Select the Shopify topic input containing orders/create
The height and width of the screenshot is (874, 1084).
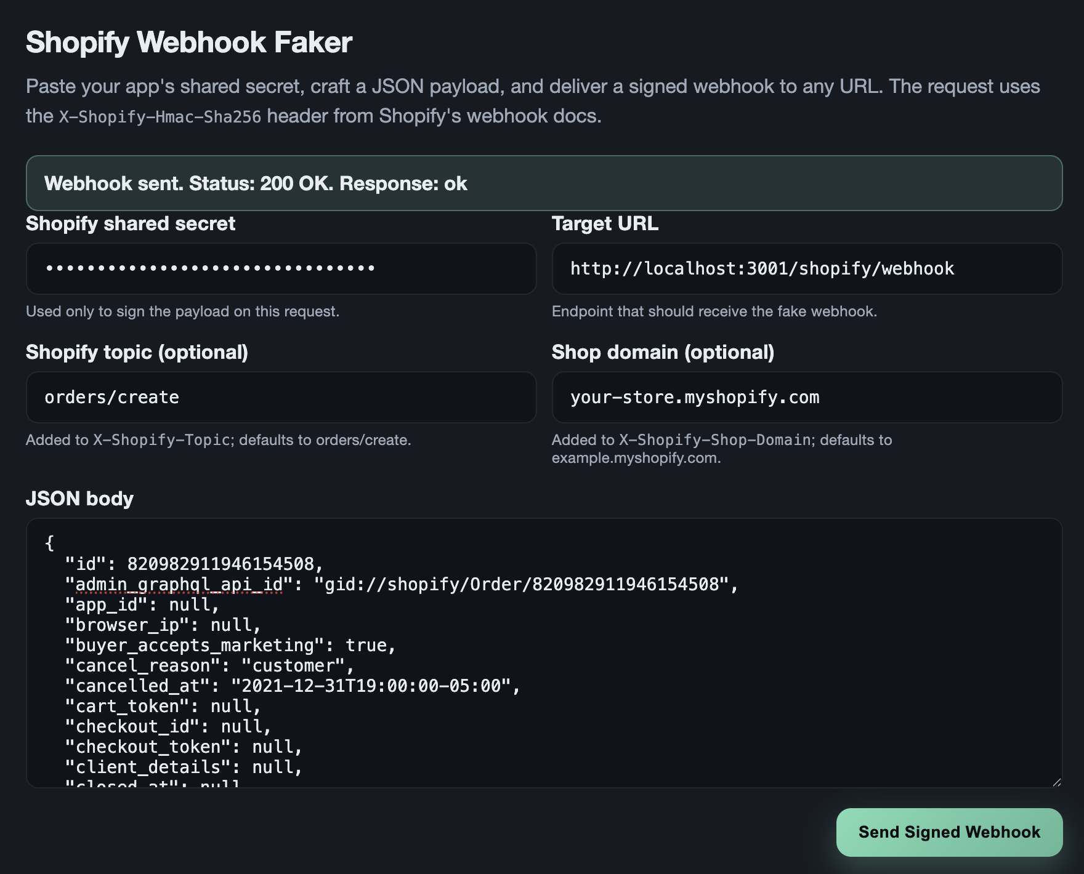pyautogui.click(x=281, y=397)
